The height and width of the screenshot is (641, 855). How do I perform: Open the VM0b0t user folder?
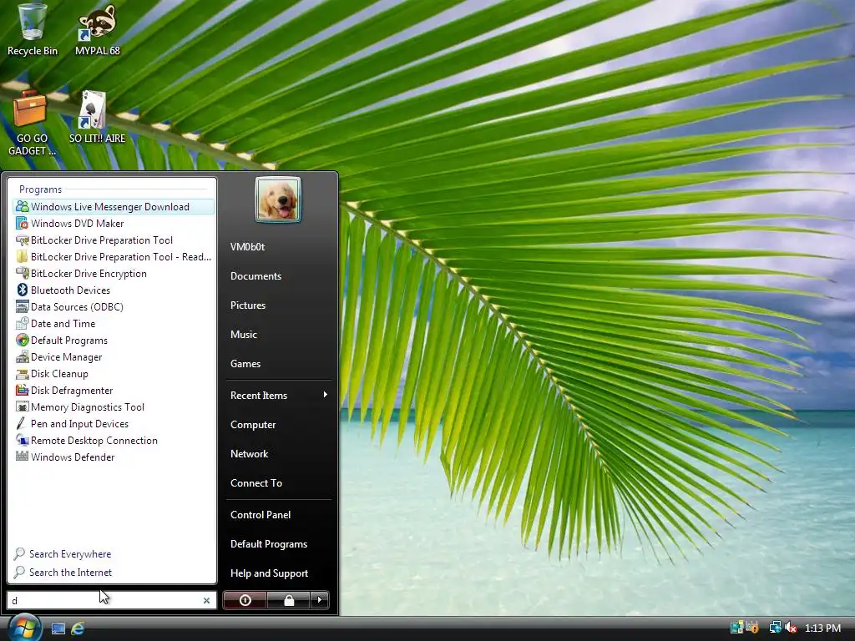[247, 247]
